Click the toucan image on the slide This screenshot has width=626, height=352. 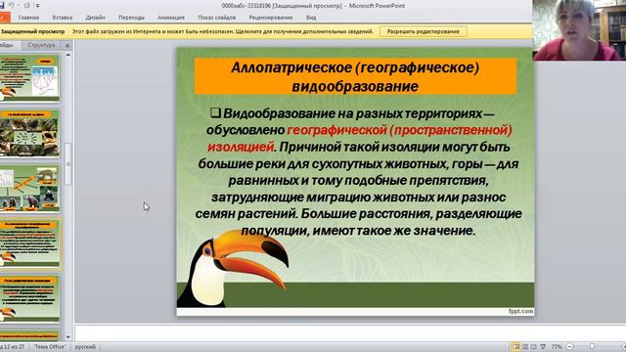pyautogui.click(x=233, y=269)
